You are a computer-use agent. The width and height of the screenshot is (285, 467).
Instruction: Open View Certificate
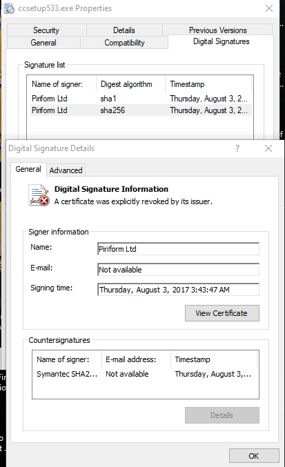click(x=222, y=313)
